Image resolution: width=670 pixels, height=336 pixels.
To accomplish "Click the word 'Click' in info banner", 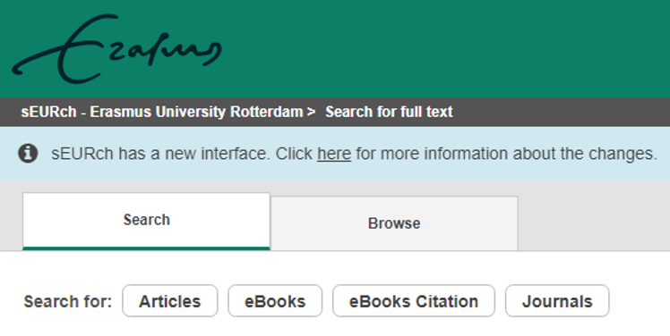I will tap(294, 154).
